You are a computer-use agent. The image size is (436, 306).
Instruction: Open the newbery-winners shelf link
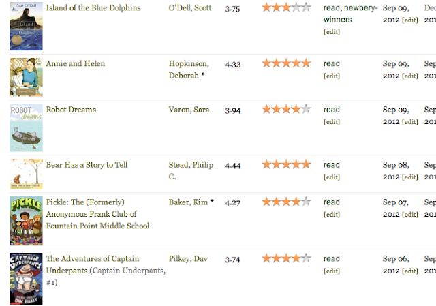[350, 14]
